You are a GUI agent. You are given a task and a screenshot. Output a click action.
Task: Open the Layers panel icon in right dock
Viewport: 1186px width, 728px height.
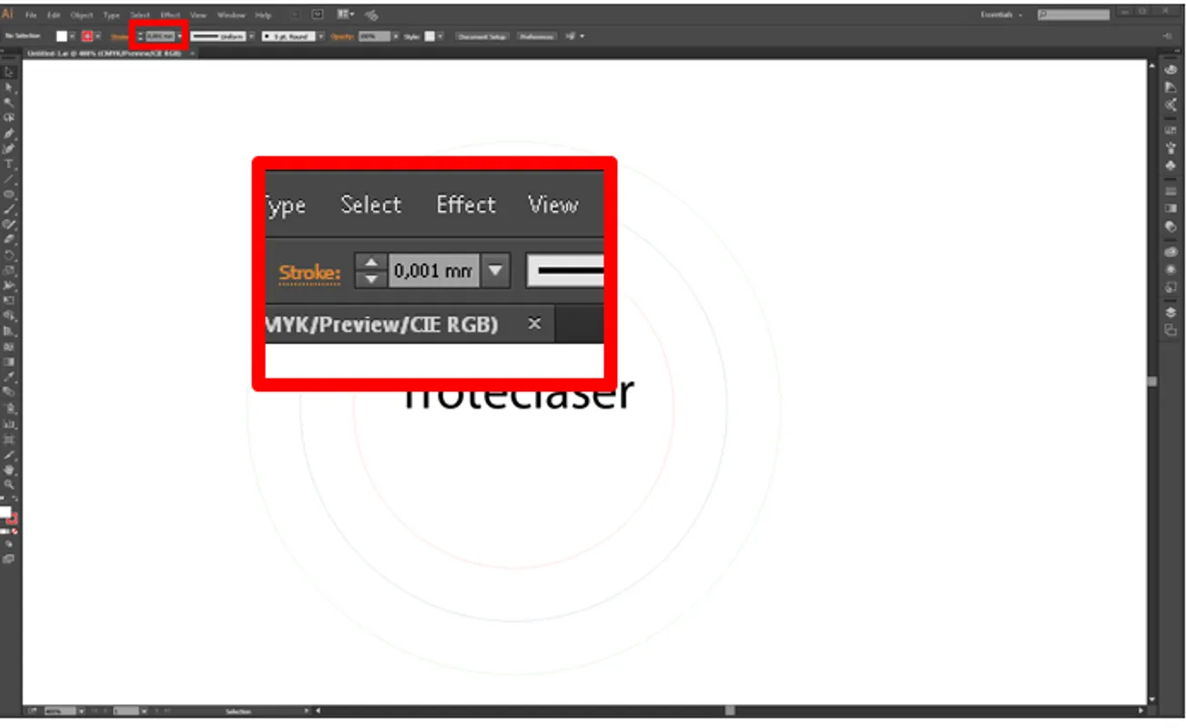click(1171, 312)
